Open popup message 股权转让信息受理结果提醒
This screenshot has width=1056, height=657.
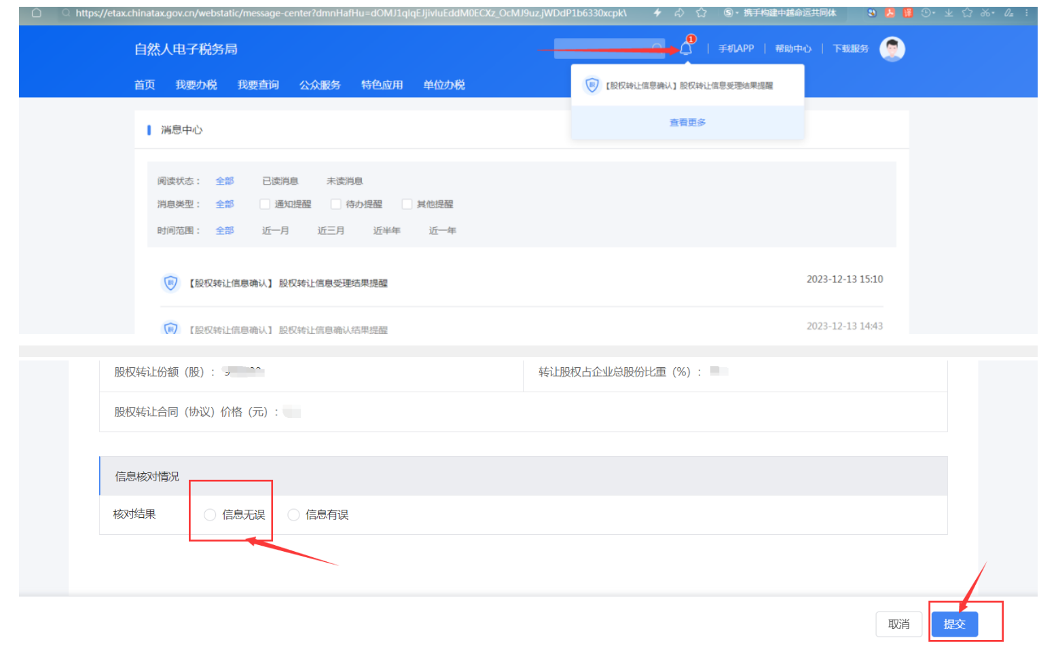(689, 86)
